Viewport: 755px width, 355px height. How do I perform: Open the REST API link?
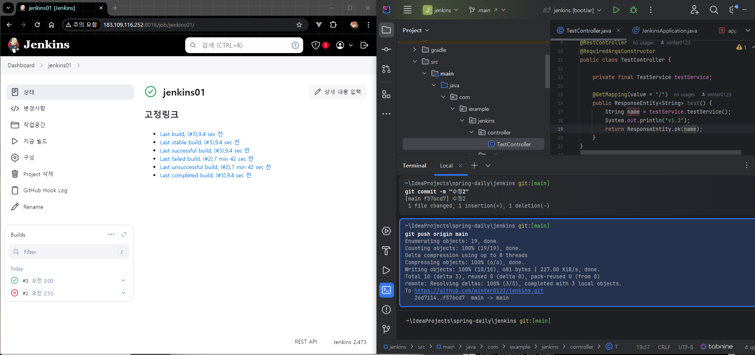pyautogui.click(x=306, y=342)
